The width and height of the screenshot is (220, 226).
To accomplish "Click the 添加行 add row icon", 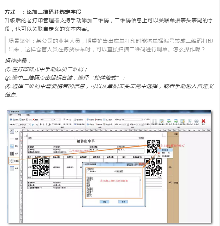I will click(x=88, y=120).
